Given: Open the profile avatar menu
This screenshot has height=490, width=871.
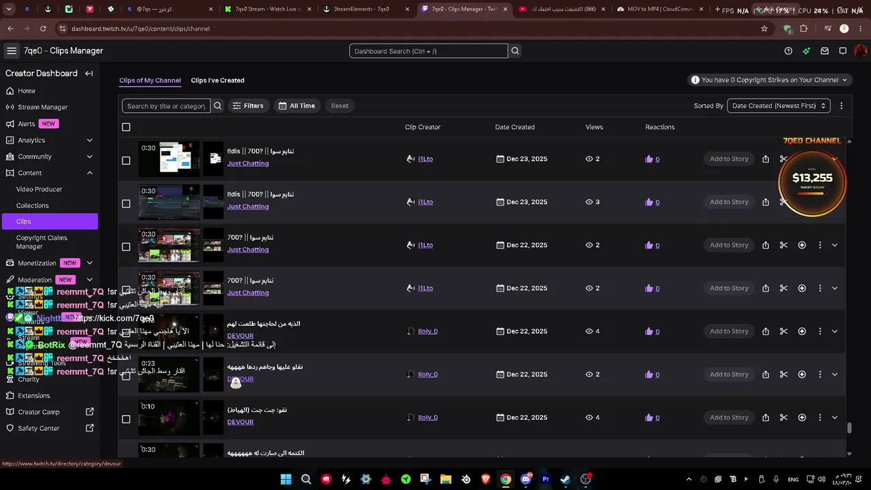Looking at the screenshot, I should tap(861, 51).
